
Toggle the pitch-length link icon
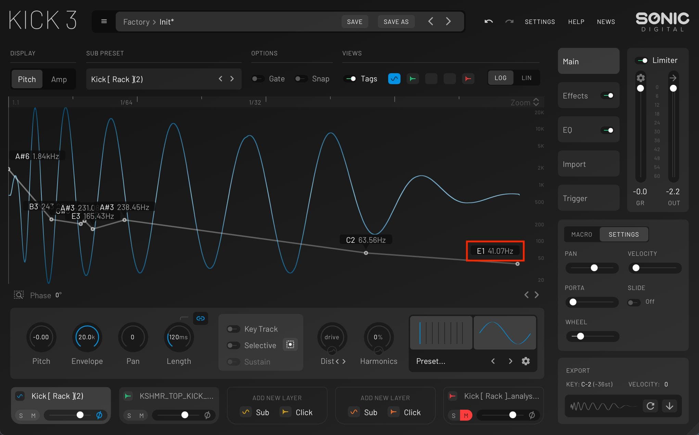pyautogui.click(x=201, y=318)
